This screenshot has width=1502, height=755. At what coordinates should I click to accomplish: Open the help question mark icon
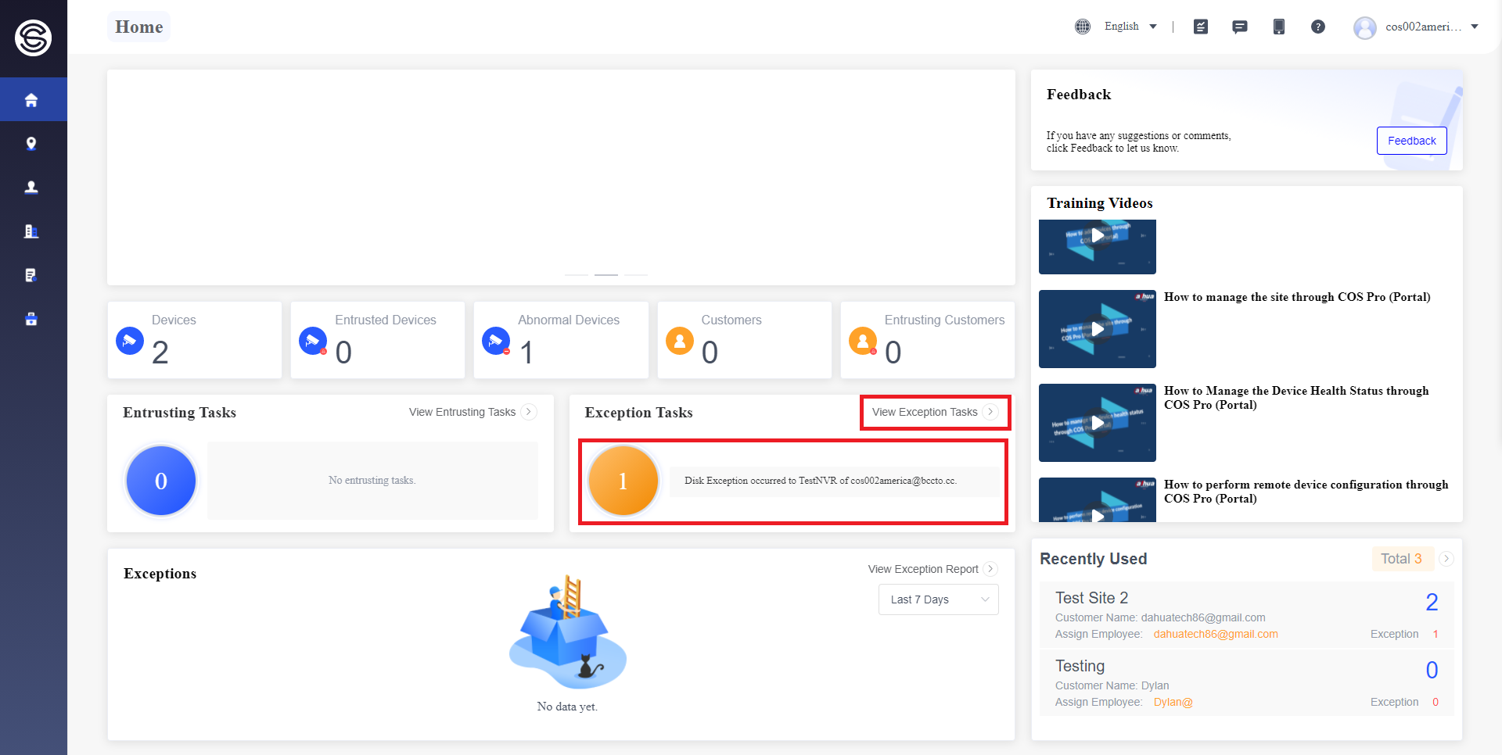[x=1318, y=27]
